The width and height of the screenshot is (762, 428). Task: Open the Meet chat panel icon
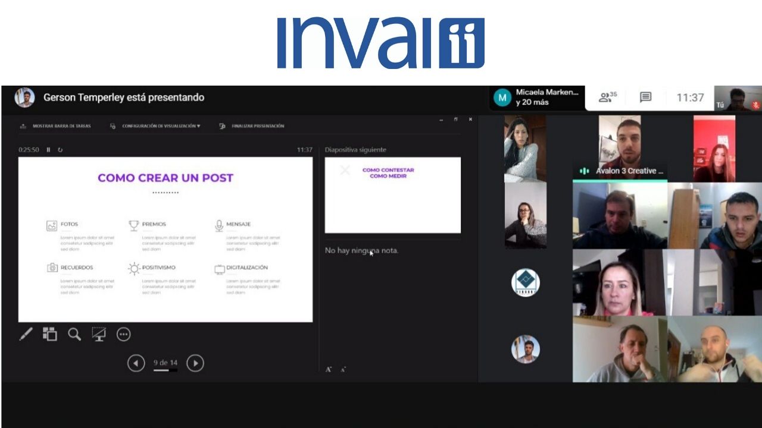tap(645, 97)
